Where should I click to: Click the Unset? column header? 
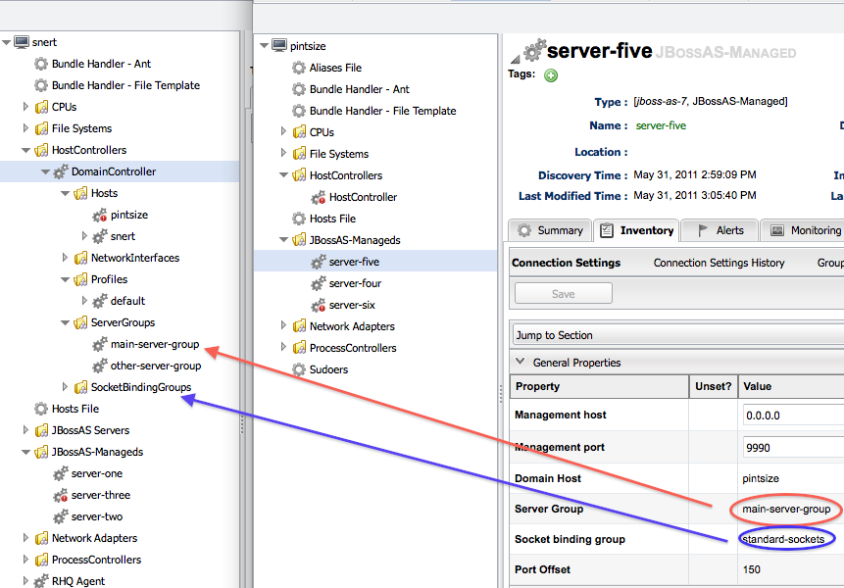[x=714, y=386]
